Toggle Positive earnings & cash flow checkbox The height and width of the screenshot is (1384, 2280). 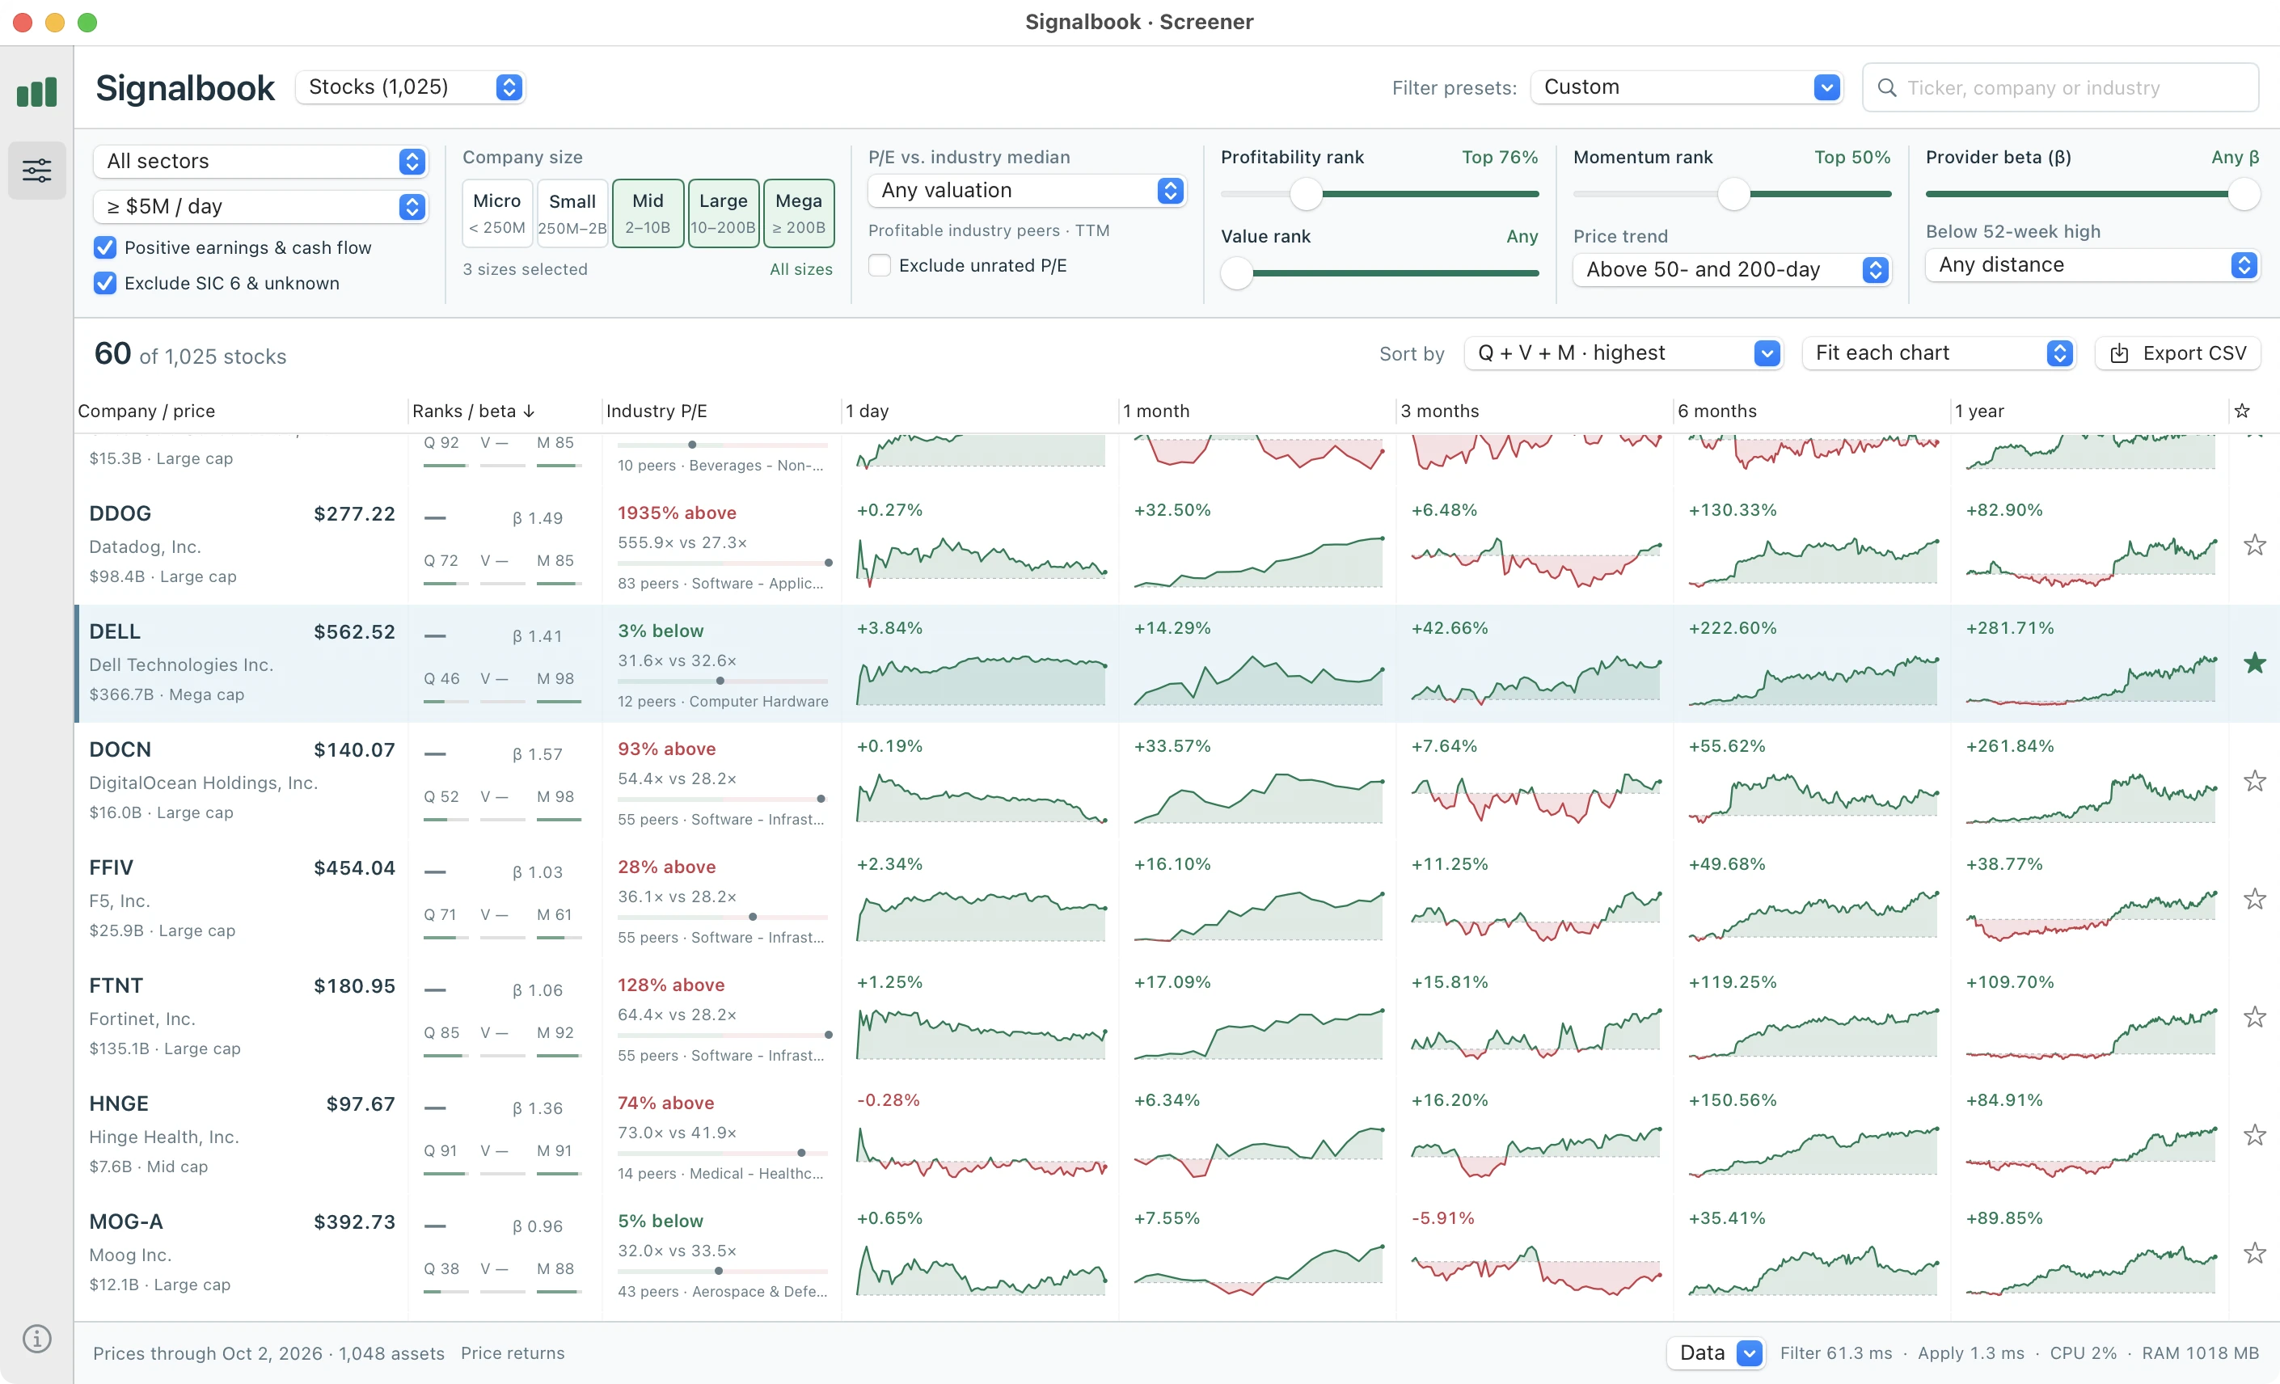tap(104, 248)
